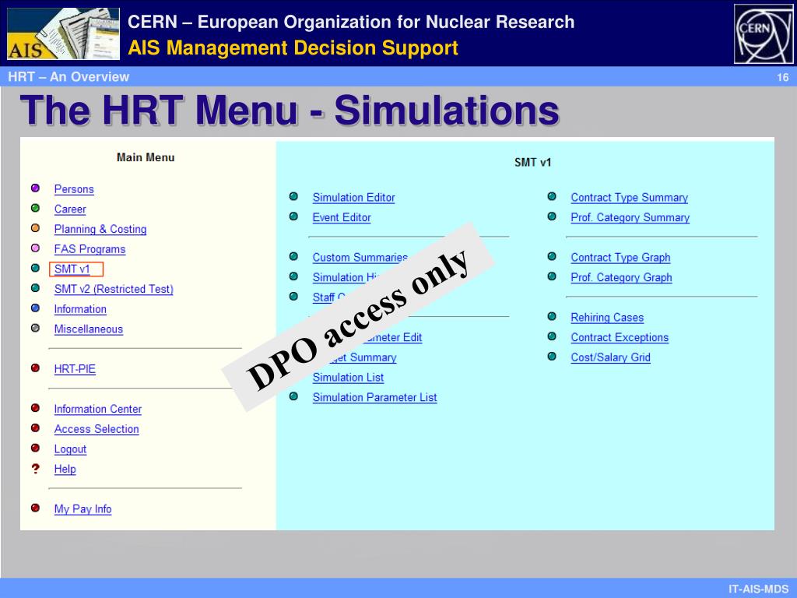Image resolution: width=797 pixels, height=598 pixels.
Task: Open the Miscellaneous menu entry
Action: pos(89,329)
